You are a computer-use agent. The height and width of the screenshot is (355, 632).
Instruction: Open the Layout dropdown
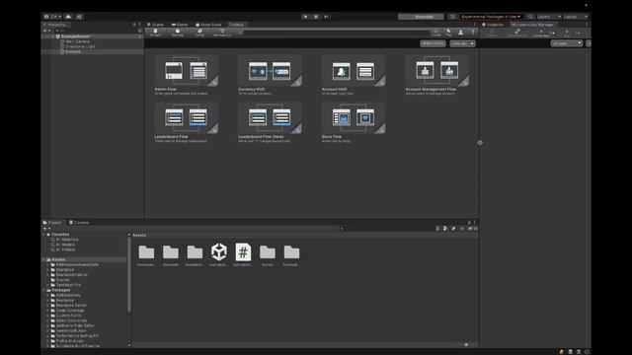pyautogui.click(x=576, y=17)
